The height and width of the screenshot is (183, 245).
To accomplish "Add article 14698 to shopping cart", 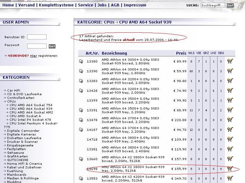I will pyautogui.click(x=230, y=168).
